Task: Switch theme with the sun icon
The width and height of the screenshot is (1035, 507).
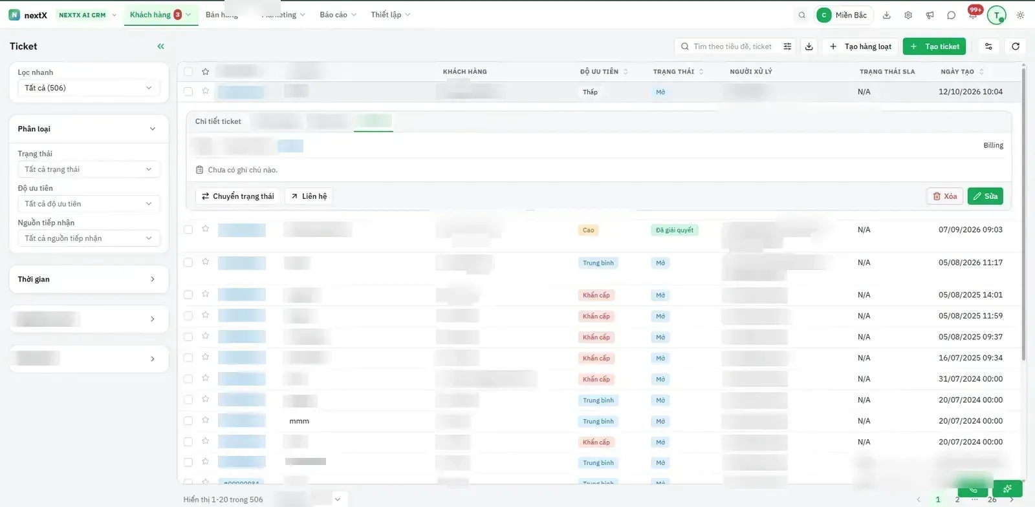Action: pyautogui.click(x=1020, y=15)
